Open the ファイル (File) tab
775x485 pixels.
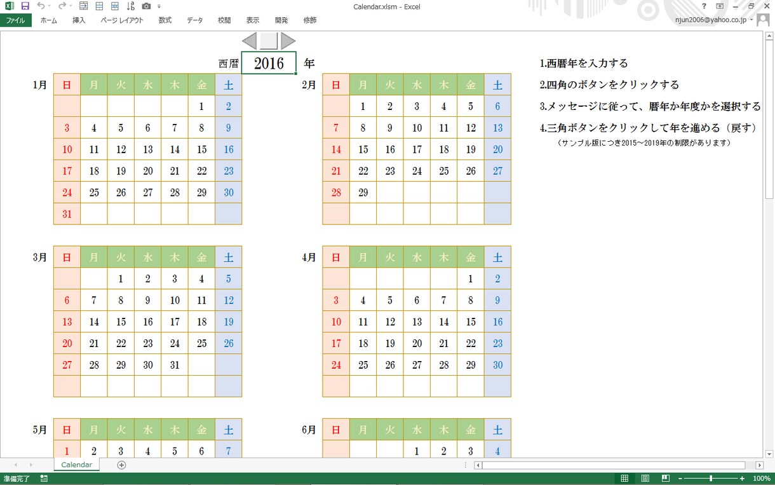pyautogui.click(x=15, y=20)
